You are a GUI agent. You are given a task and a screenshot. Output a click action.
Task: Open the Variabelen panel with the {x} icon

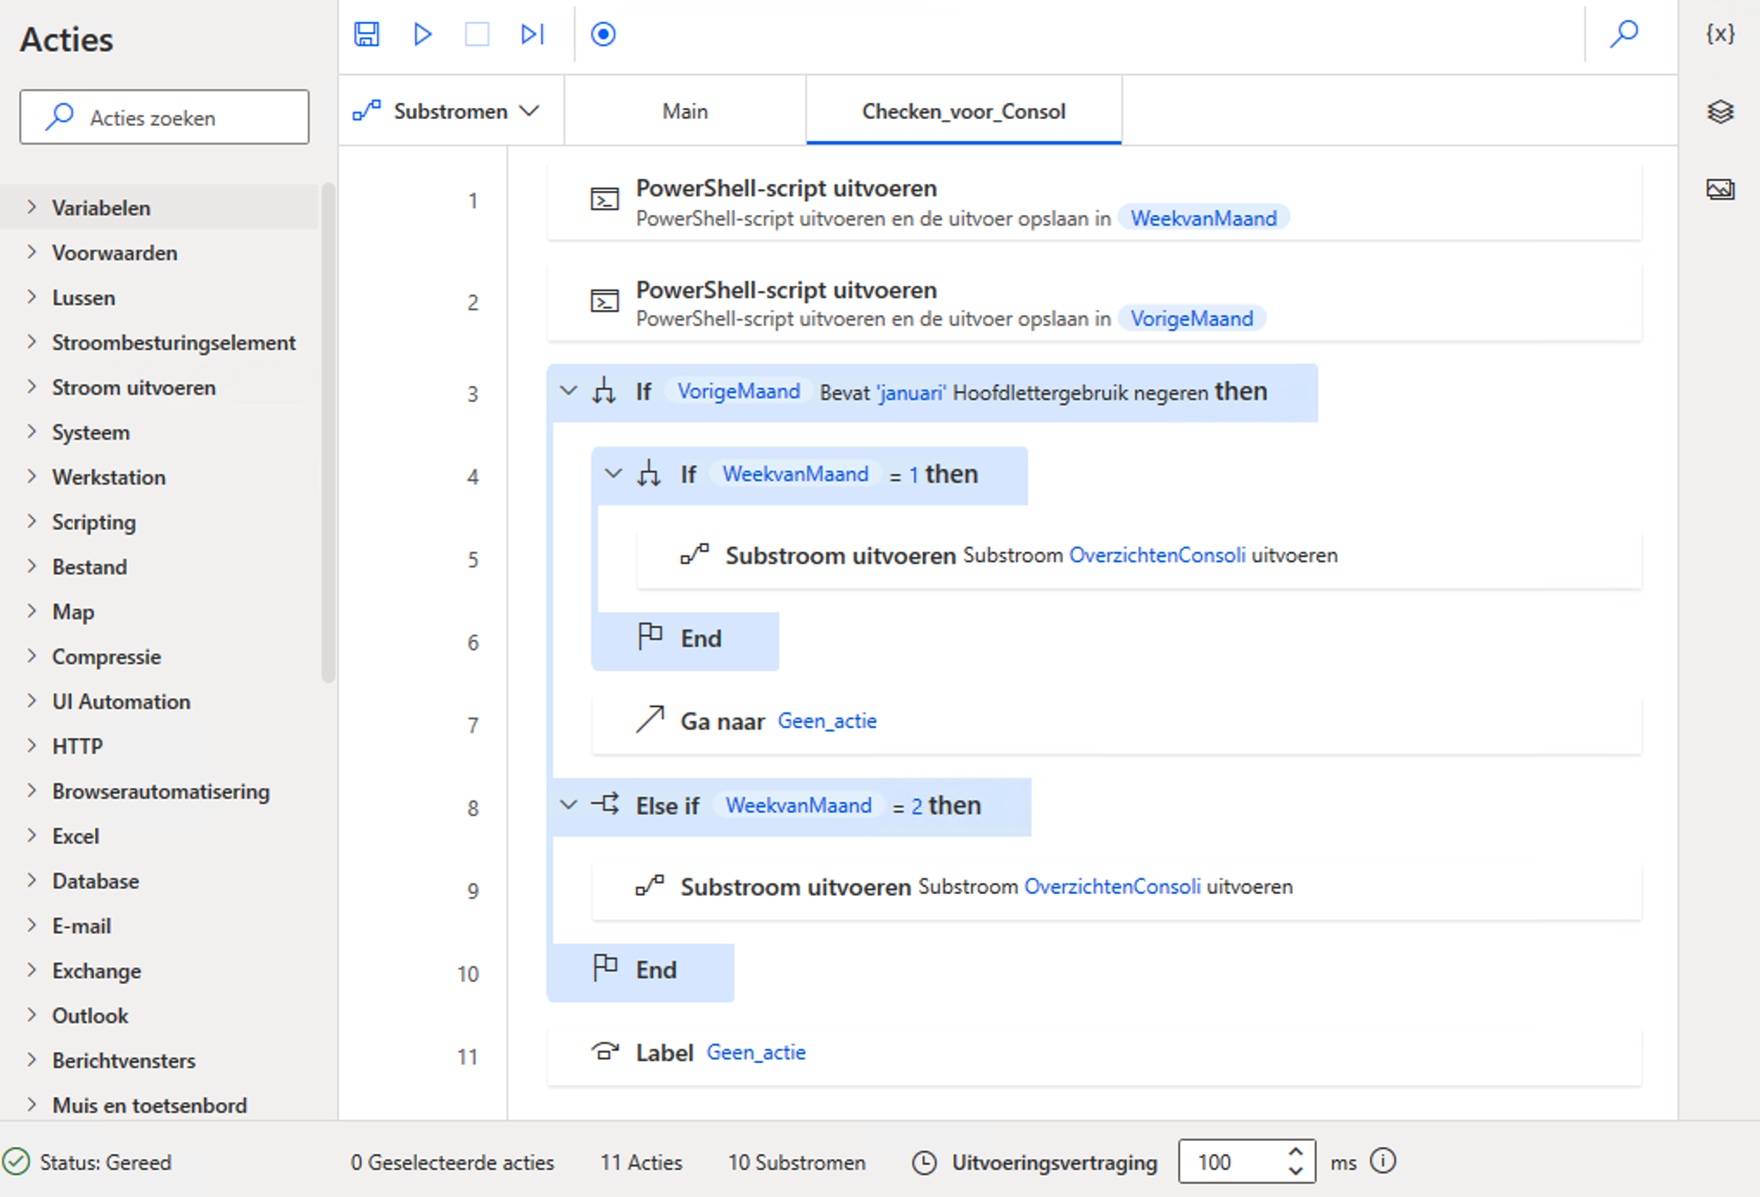[1721, 35]
